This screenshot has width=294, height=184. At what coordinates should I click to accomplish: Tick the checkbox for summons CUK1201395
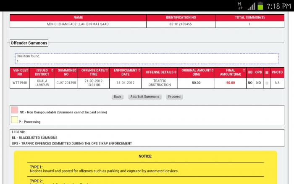267,83
